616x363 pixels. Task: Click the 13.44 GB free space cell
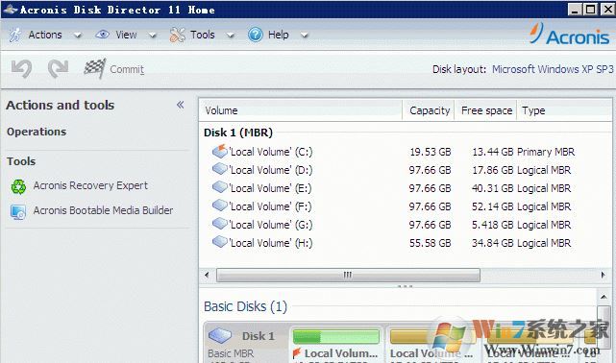[x=493, y=152]
